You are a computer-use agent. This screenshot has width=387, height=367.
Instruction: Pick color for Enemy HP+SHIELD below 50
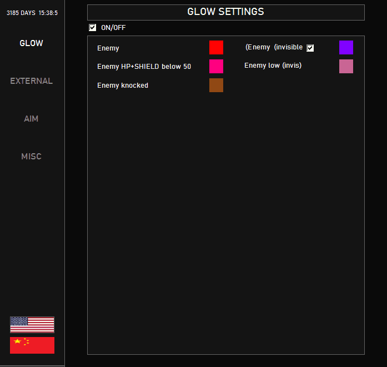pyautogui.click(x=216, y=66)
